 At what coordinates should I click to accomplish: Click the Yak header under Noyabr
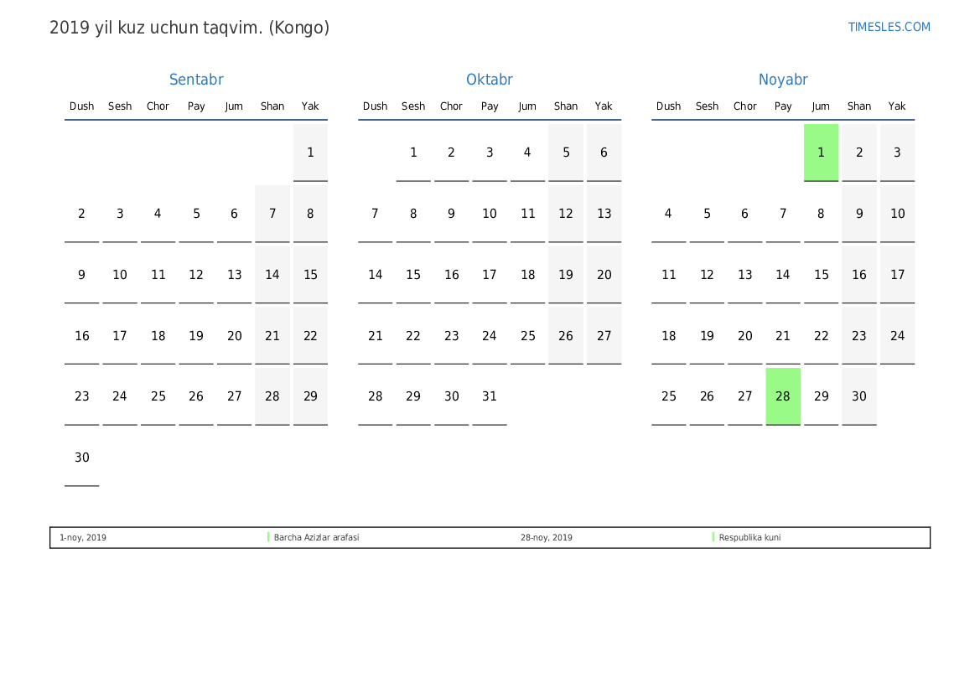click(x=897, y=106)
